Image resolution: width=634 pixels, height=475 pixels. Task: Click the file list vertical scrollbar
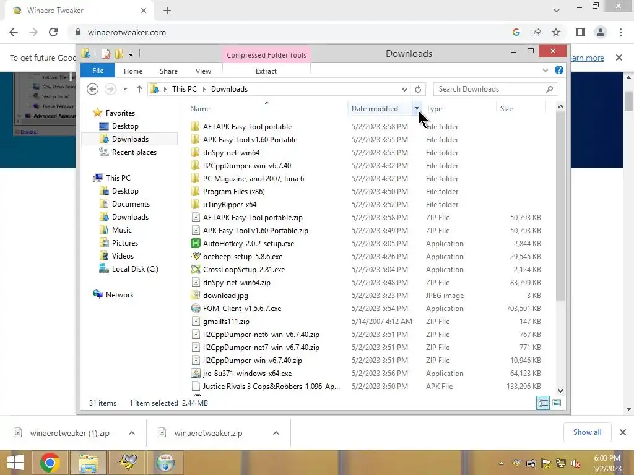coord(560,207)
